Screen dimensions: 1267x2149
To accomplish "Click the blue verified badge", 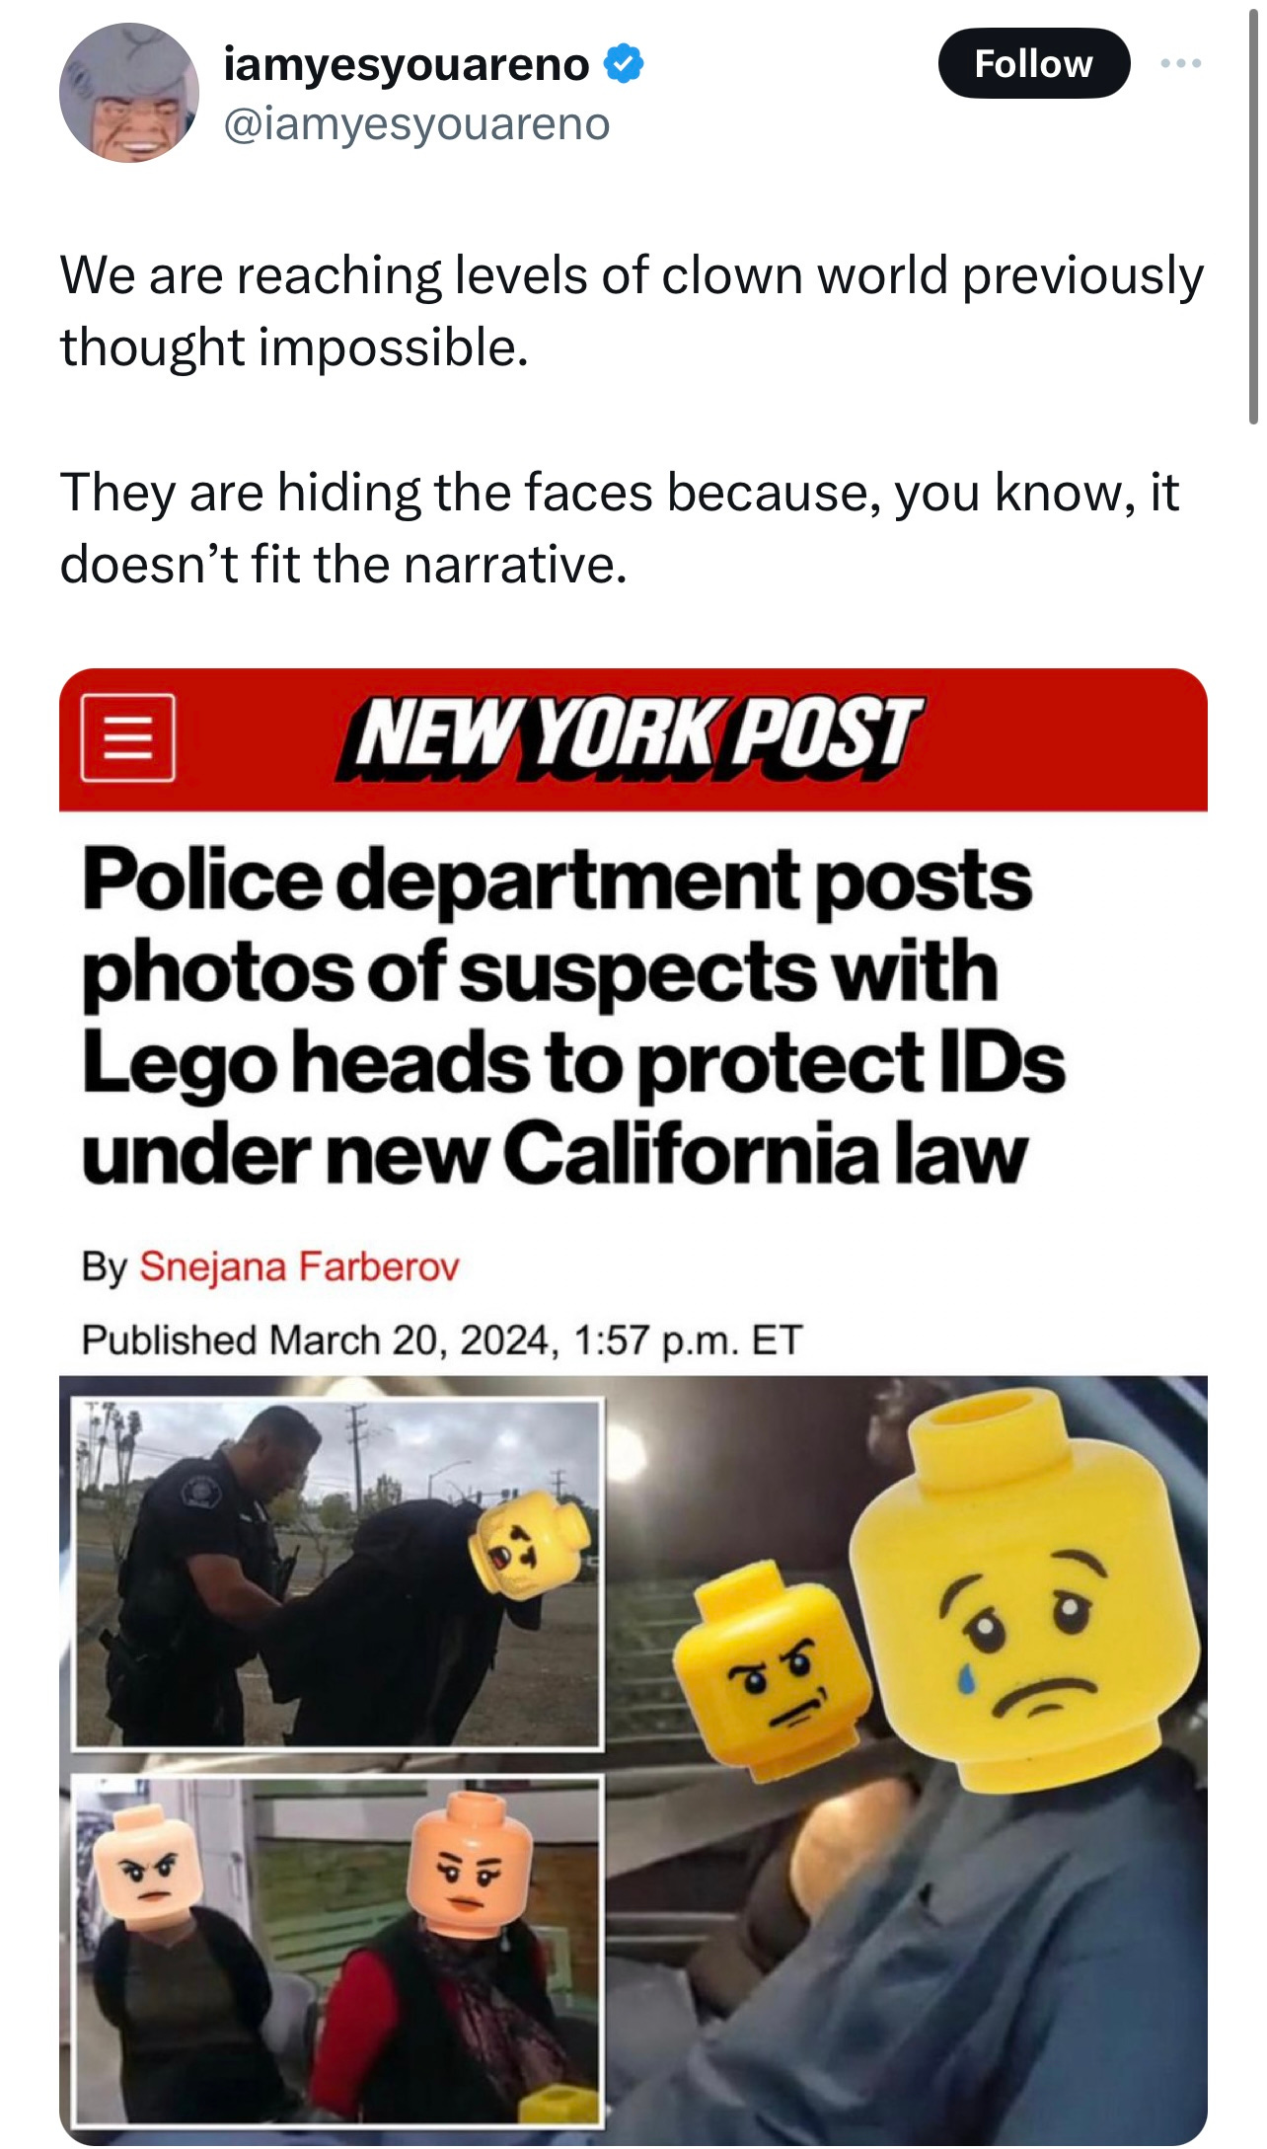I will click(x=624, y=64).
